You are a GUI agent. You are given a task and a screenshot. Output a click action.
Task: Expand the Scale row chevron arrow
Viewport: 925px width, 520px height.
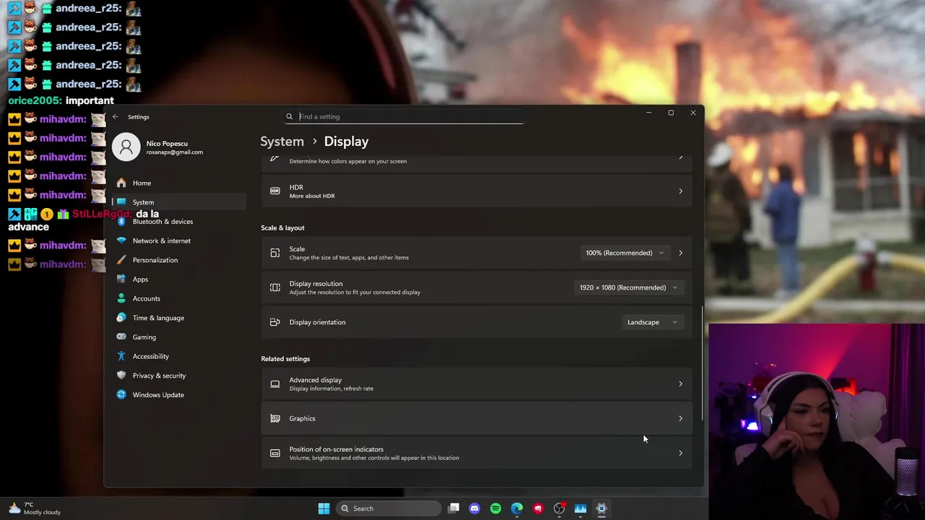680,253
